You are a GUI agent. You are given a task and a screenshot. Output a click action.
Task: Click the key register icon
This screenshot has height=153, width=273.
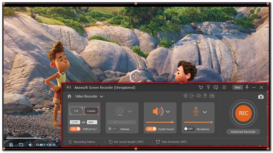point(208,87)
